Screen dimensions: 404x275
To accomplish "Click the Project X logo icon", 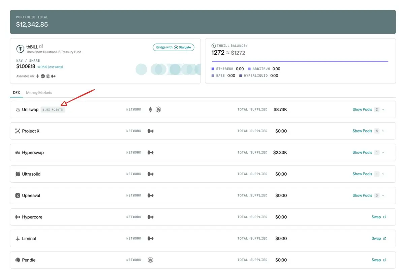I will pyautogui.click(x=18, y=131).
